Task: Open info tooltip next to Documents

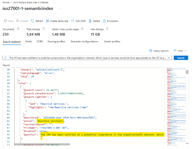Action: [x=18, y=29]
